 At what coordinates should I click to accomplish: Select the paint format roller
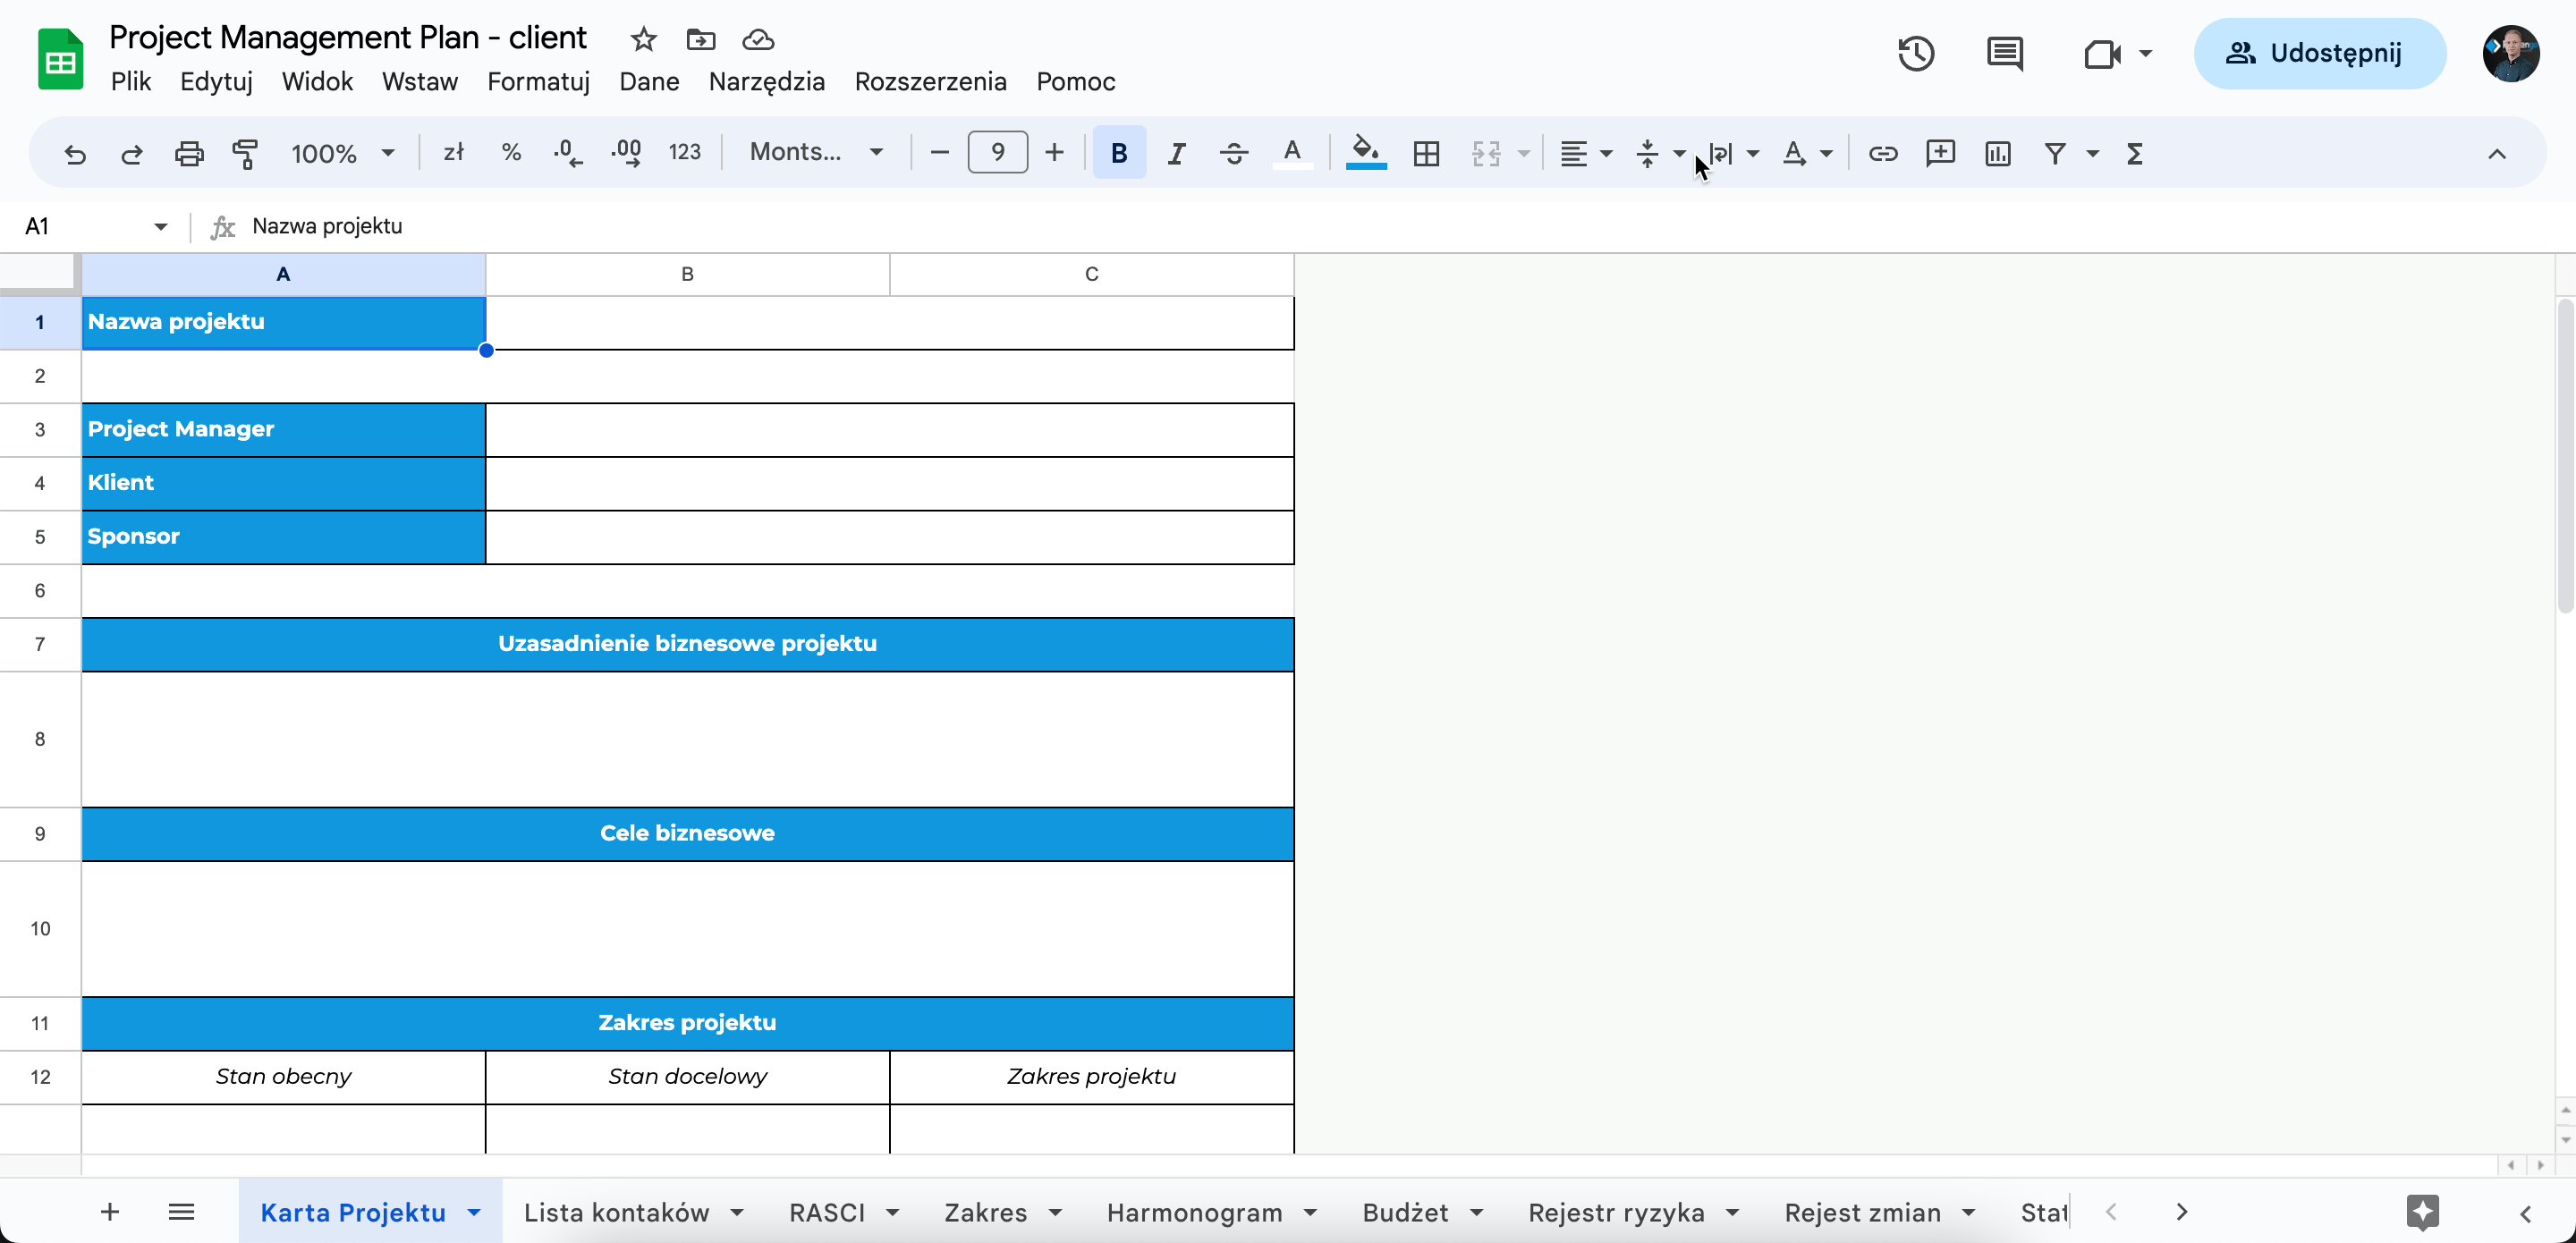click(245, 153)
